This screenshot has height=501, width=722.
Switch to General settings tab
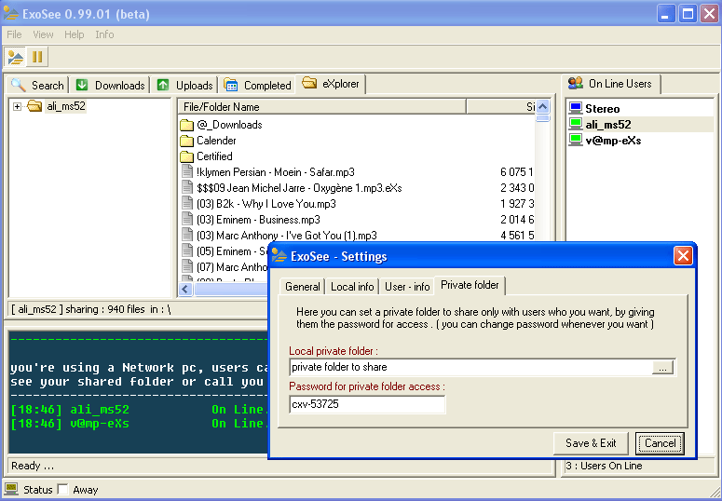[303, 287]
